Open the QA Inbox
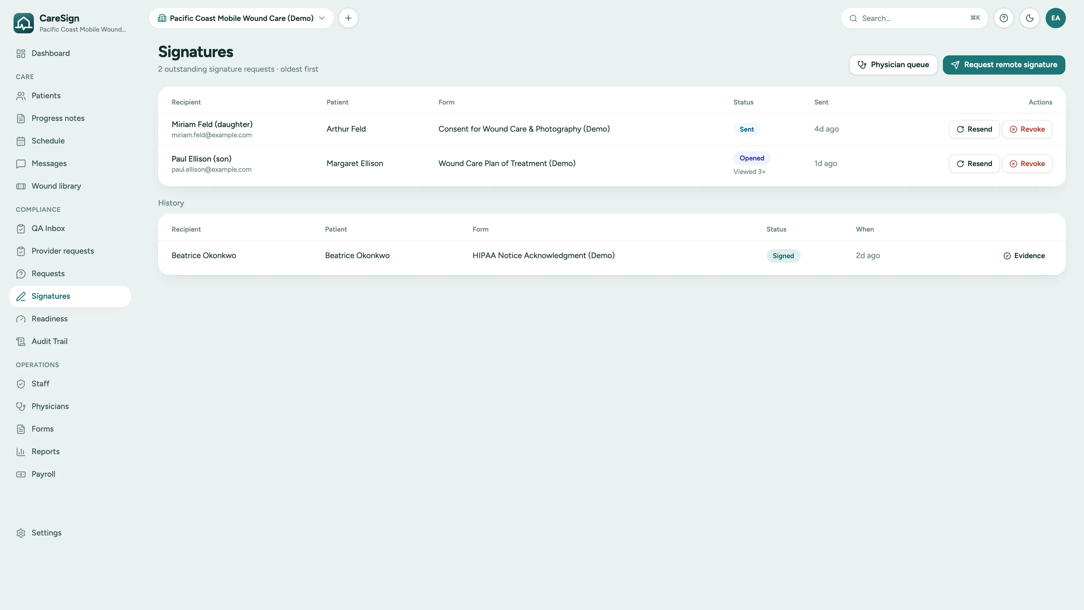 tap(70, 228)
